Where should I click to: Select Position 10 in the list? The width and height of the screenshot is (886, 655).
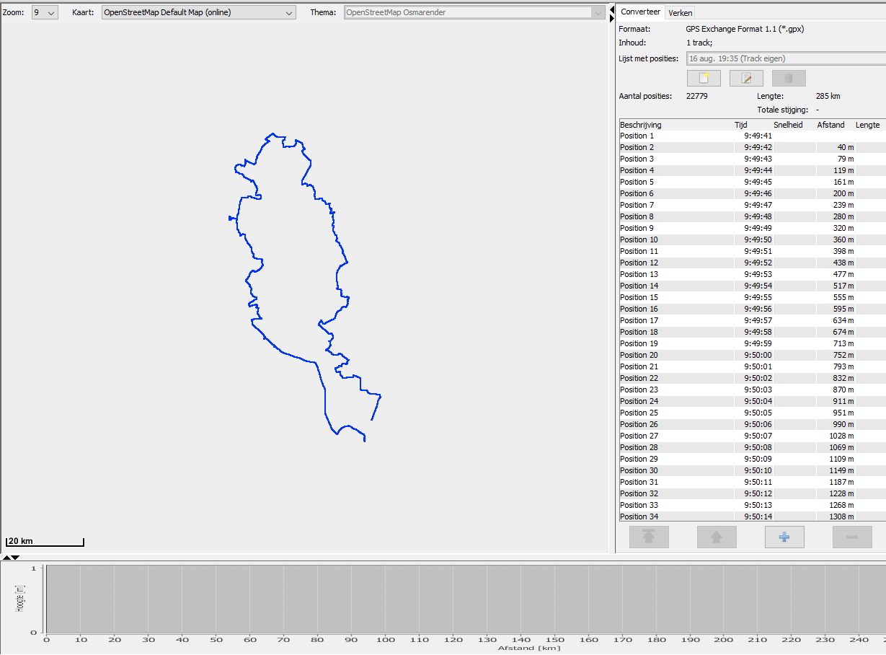639,239
